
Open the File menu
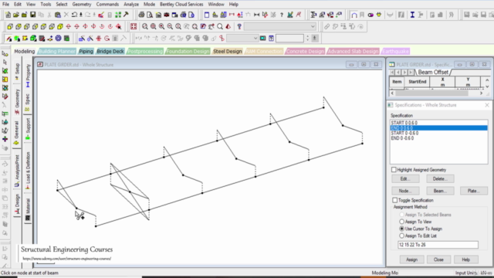coord(5,5)
